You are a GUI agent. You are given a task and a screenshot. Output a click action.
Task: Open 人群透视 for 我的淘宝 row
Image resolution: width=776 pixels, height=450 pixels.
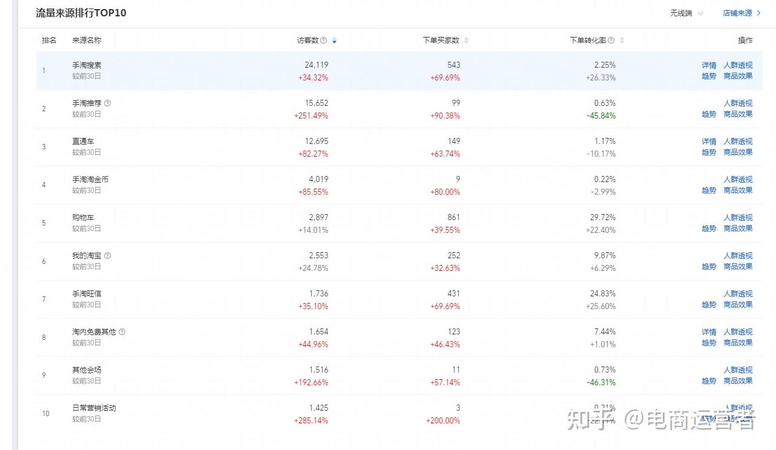pyautogui.click(x=738, y=256)
